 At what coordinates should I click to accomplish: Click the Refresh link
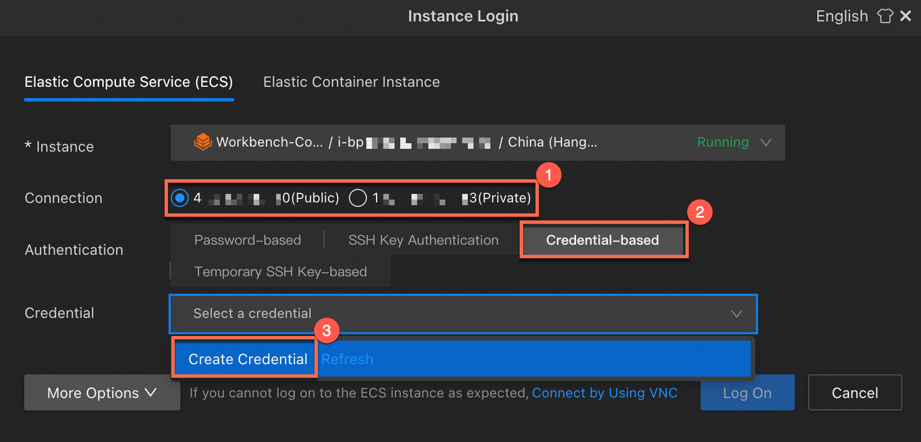click(x=347, y=359)
